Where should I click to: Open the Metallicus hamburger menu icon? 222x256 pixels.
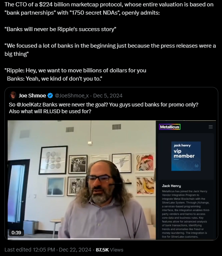211,127
